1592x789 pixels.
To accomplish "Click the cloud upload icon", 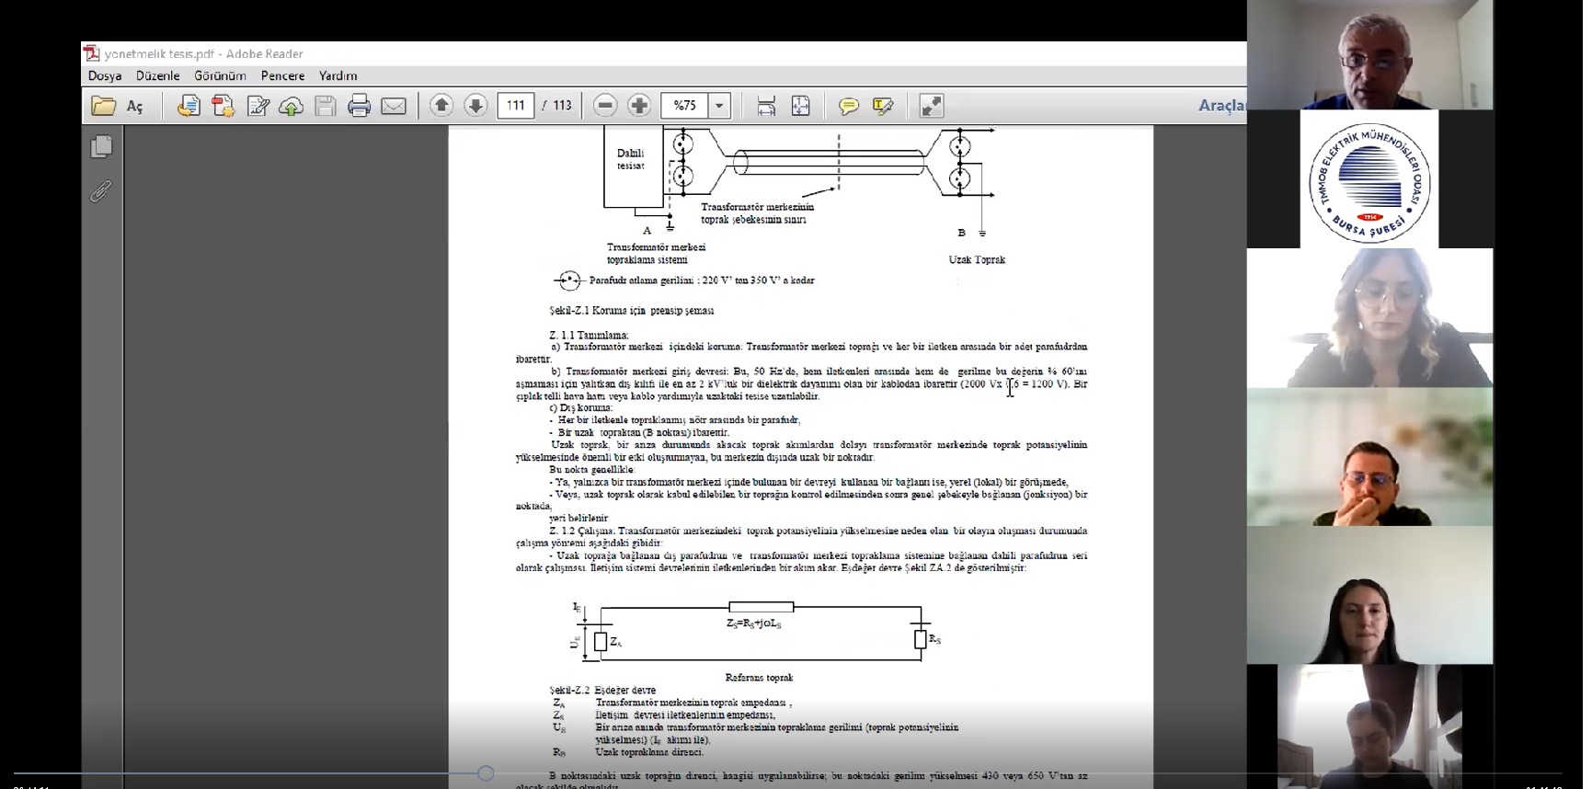I will (292, 107).
